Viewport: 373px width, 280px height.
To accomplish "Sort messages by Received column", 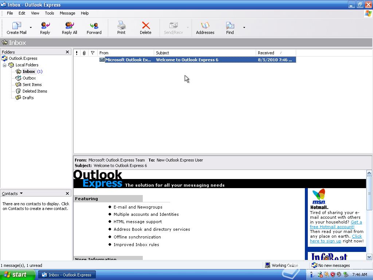I will (x=276, y=53).
